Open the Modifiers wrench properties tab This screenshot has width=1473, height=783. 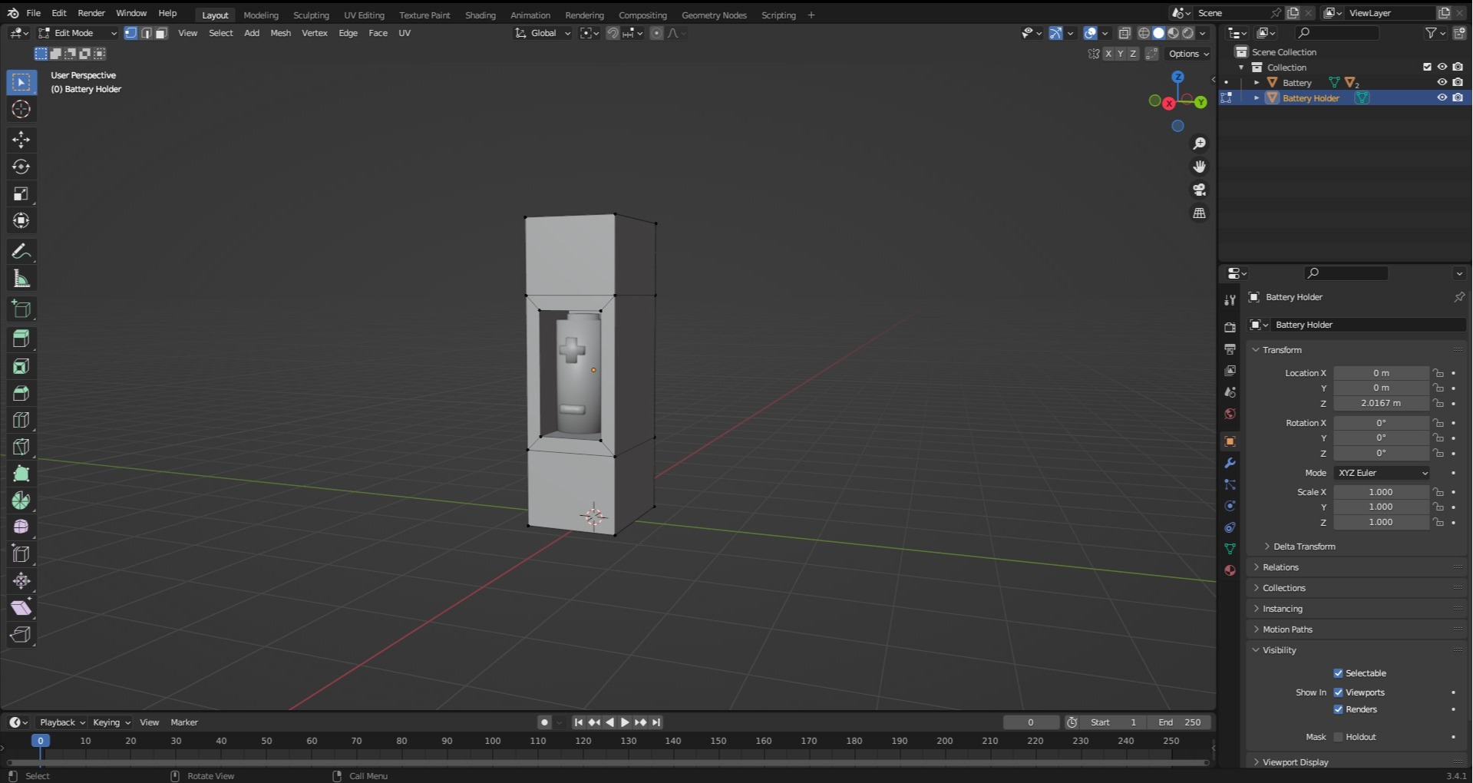pos(1230,463)
